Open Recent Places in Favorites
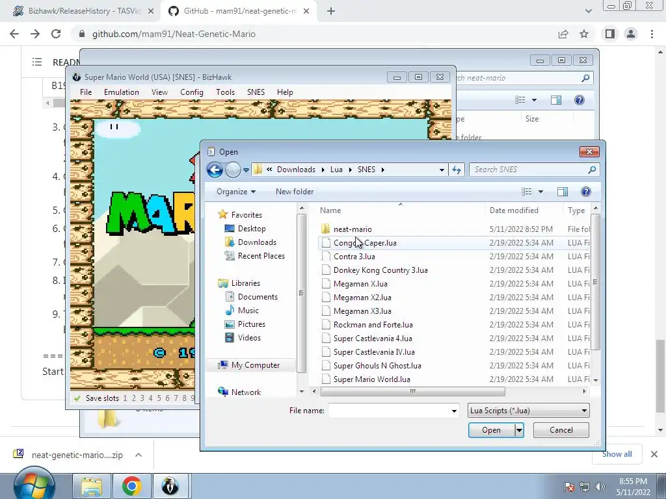The height and width of the screenshot is (499, 666). (x=261, y=256)
